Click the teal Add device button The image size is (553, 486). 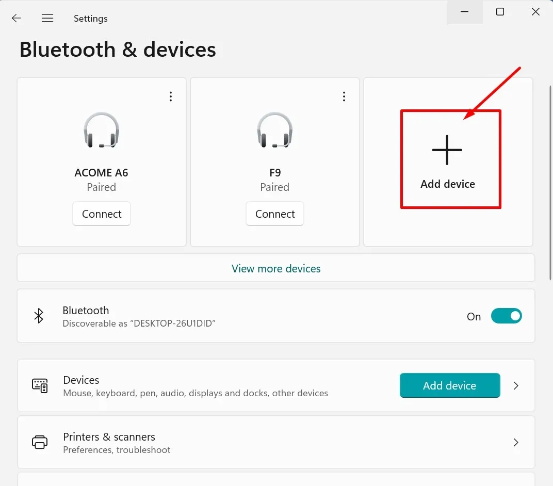click(449, 385)
